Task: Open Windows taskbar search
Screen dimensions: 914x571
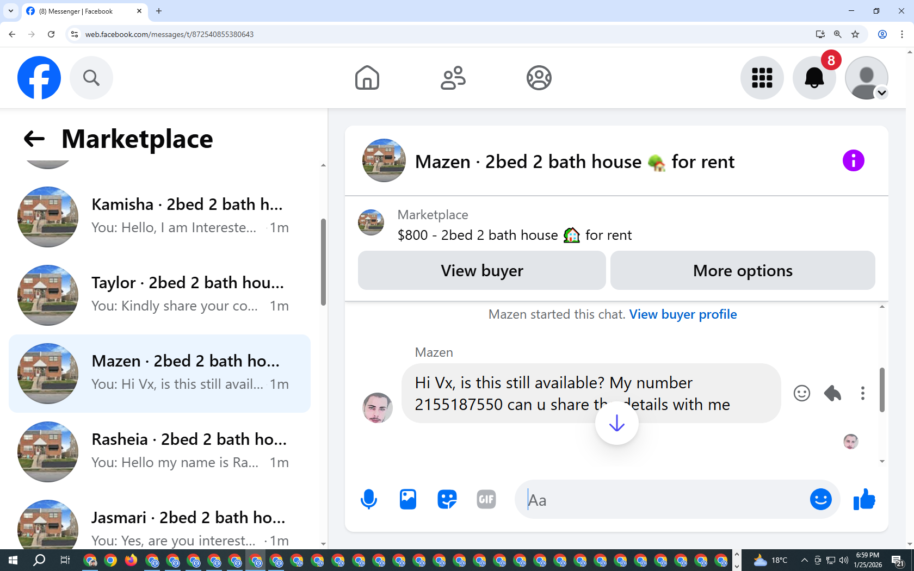Action: 39,560
